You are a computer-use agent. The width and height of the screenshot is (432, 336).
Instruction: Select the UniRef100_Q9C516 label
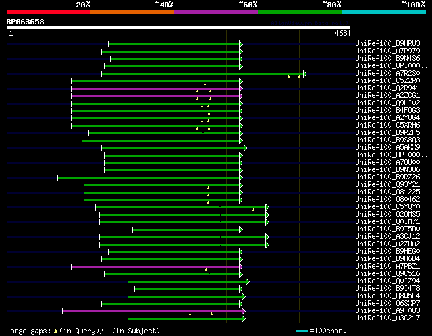click(387, 274)
